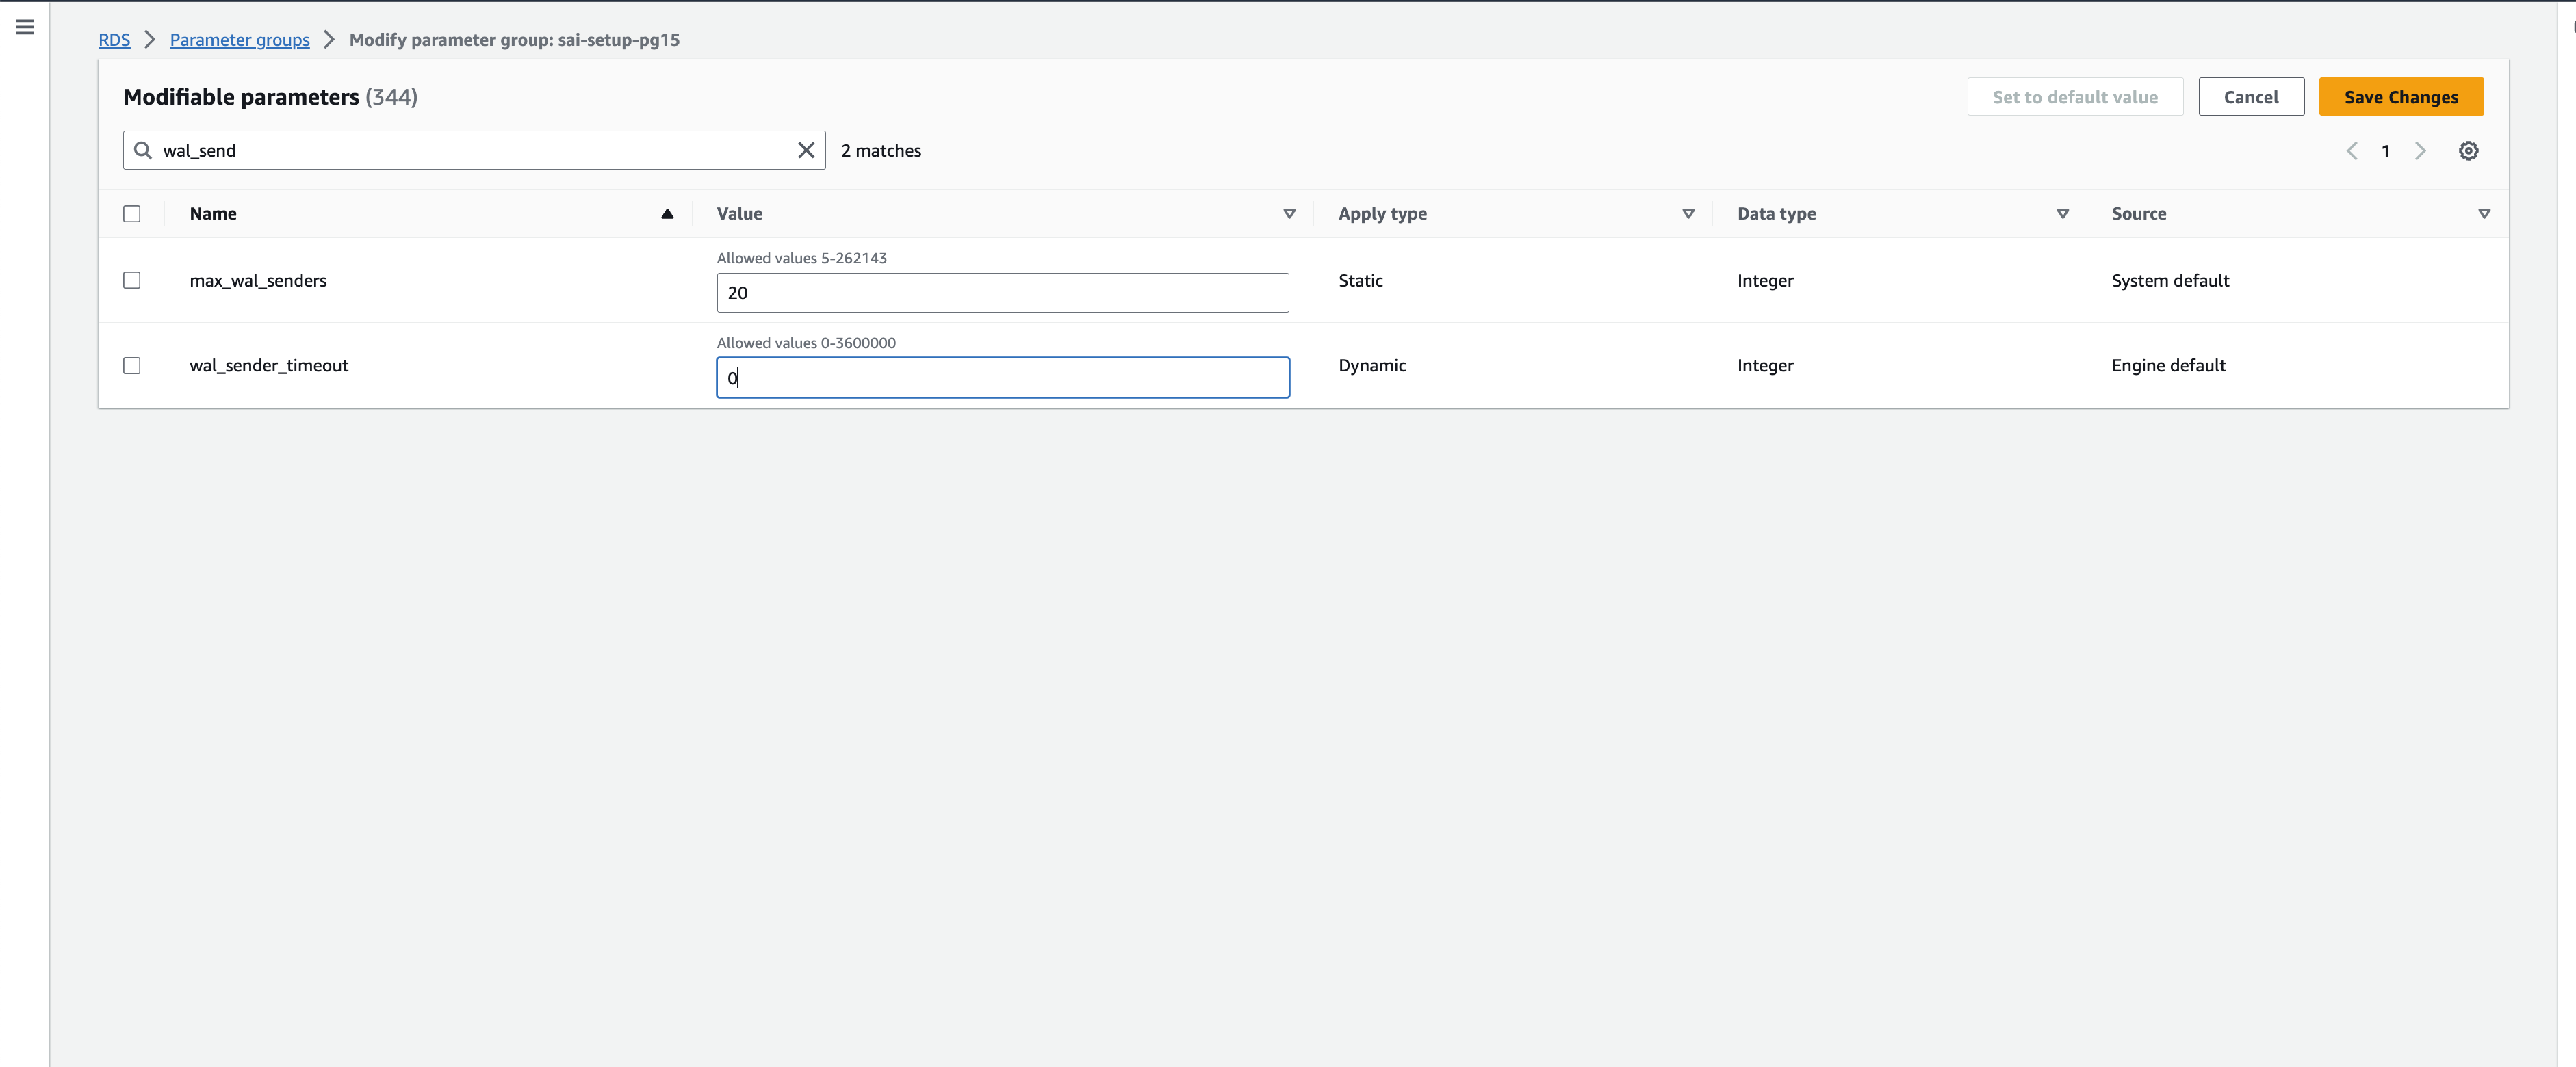Go to Parameter groups breadcrumb
This screenshot has height=1067, width=2576.
(239, 40)
